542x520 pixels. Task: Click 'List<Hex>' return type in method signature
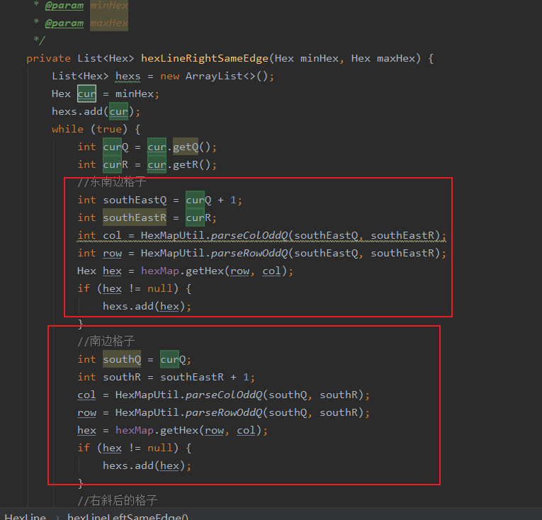point(106,58)
